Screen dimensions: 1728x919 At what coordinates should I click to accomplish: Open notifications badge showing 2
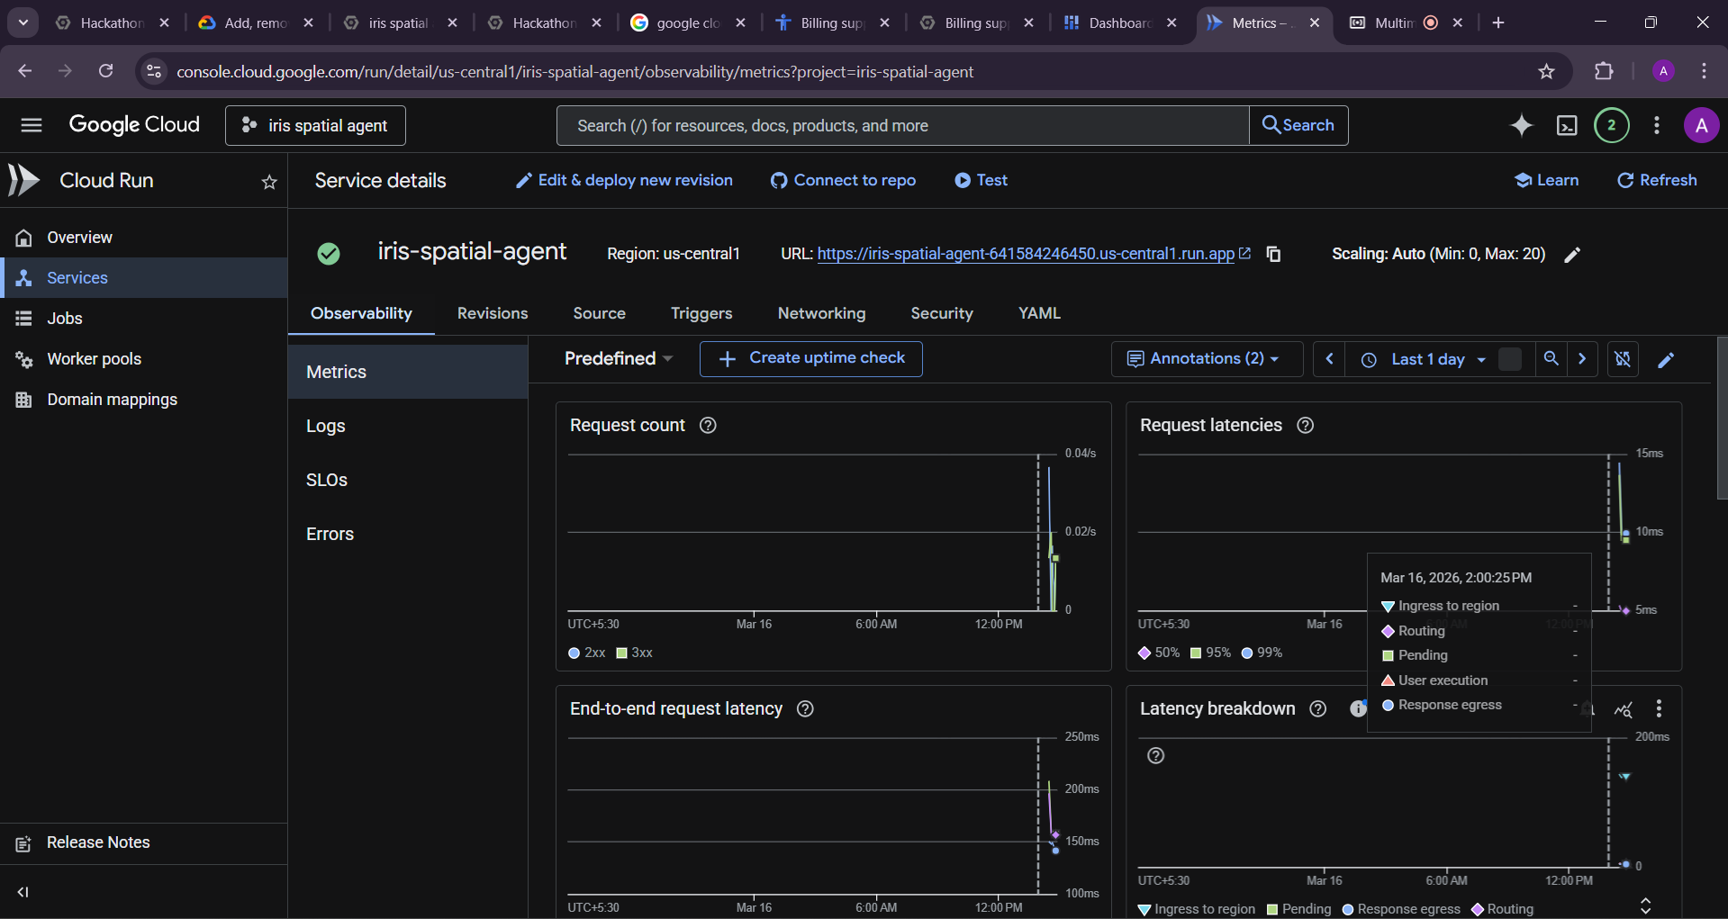point(1612,125)
